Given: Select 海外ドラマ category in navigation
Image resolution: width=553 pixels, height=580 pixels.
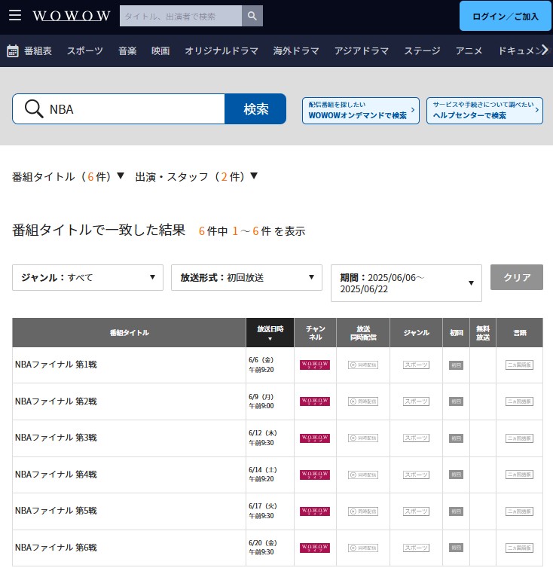Looking at the screenshot, I should point(296,51).
